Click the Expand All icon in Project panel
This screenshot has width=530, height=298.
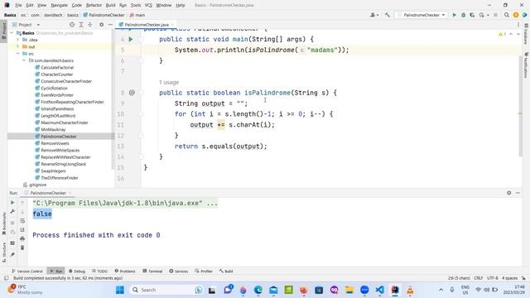(81, 25)
